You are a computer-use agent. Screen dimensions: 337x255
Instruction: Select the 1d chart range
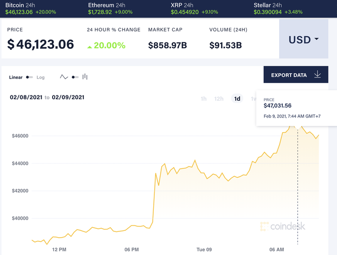(x=237, y=99)
